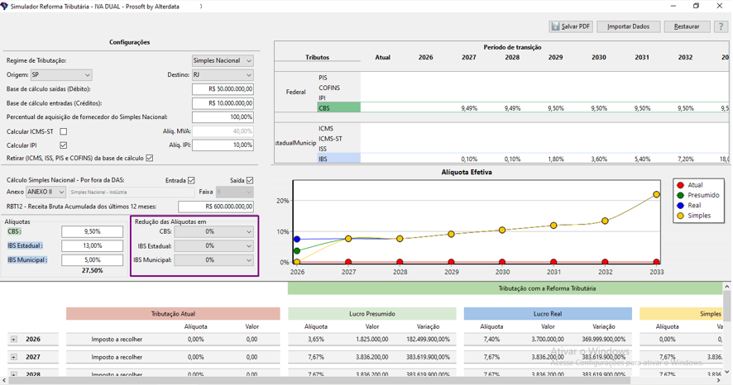This screenshot has height=385, width=733.
Task: Open the Regime de Tributação dropdown
Action: (x=223, y=61)
